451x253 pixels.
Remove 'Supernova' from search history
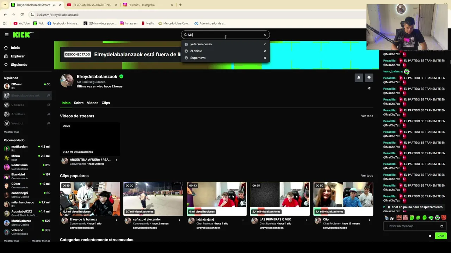click(x=265, y=58)
